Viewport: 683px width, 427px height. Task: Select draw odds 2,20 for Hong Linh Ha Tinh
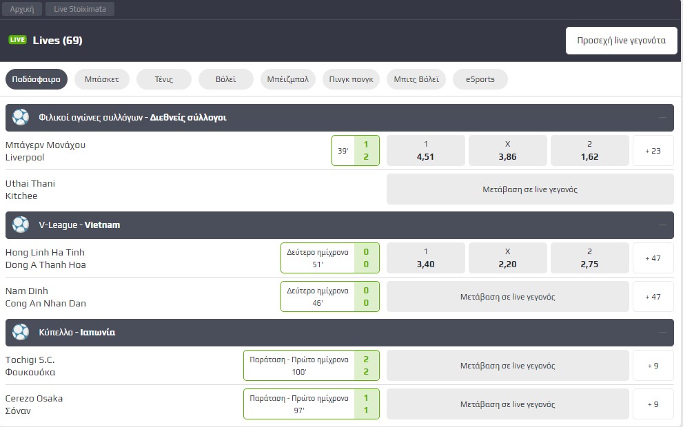tap(507, 258)
